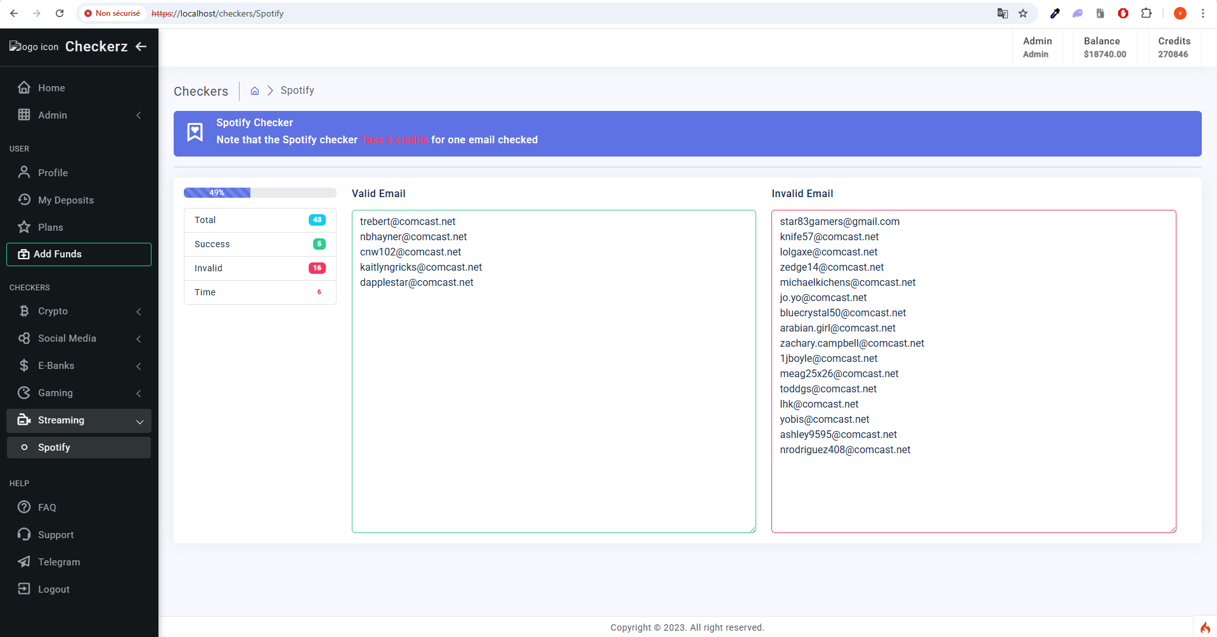Click the translate page icon in address bar
Image resolution: width=1217 pixels, height=637 pixels.
[x=1002, y=13]
